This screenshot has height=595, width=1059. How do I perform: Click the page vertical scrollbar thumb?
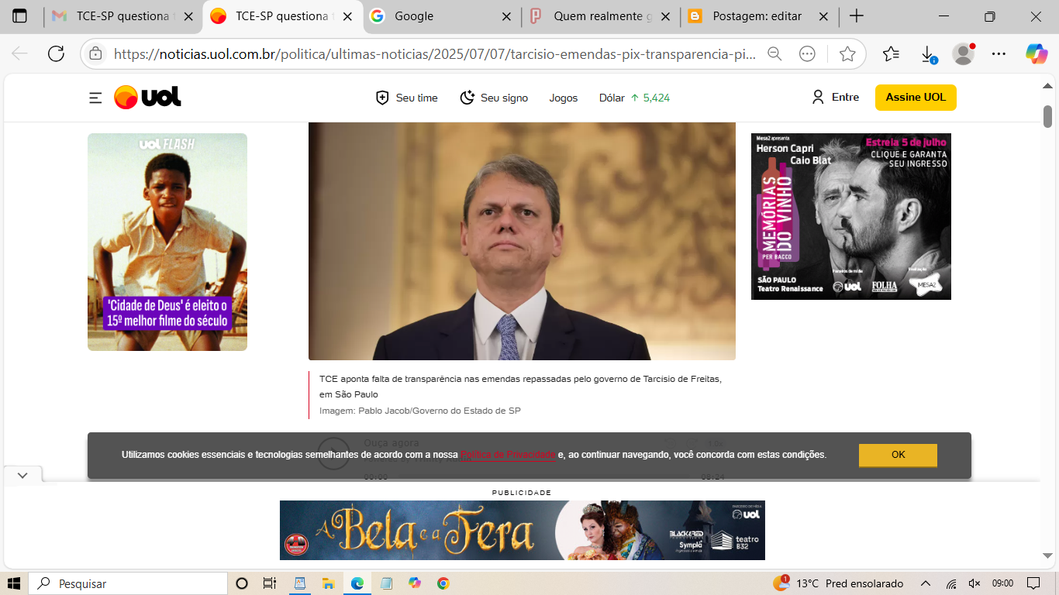(x=1047, y=116)
